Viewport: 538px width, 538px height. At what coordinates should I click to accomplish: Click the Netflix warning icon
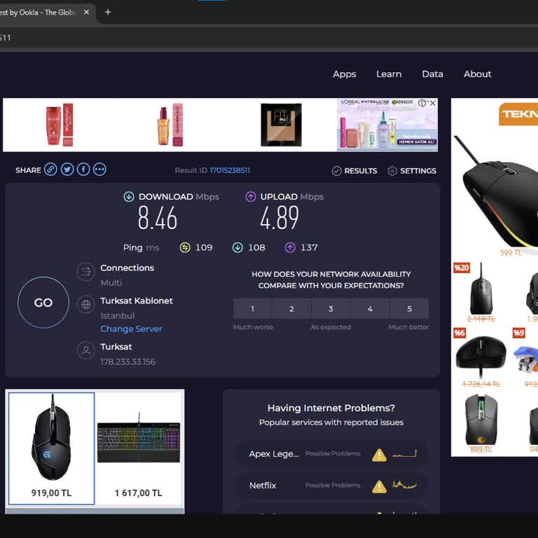[x=379, y=487]
